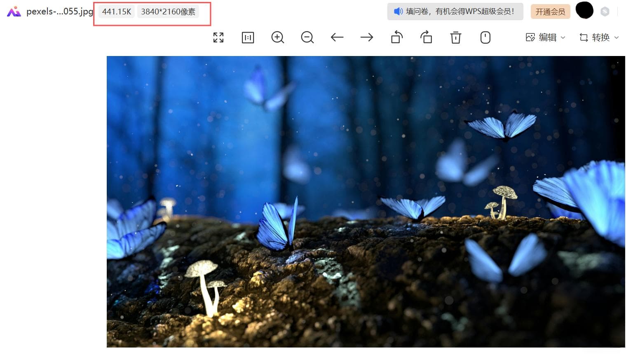Screen dimensions: 626x357
Task: Rotate the image clockwise
Action: coord(426,37)
